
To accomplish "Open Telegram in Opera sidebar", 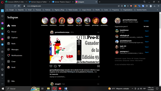I will point(2,34).
